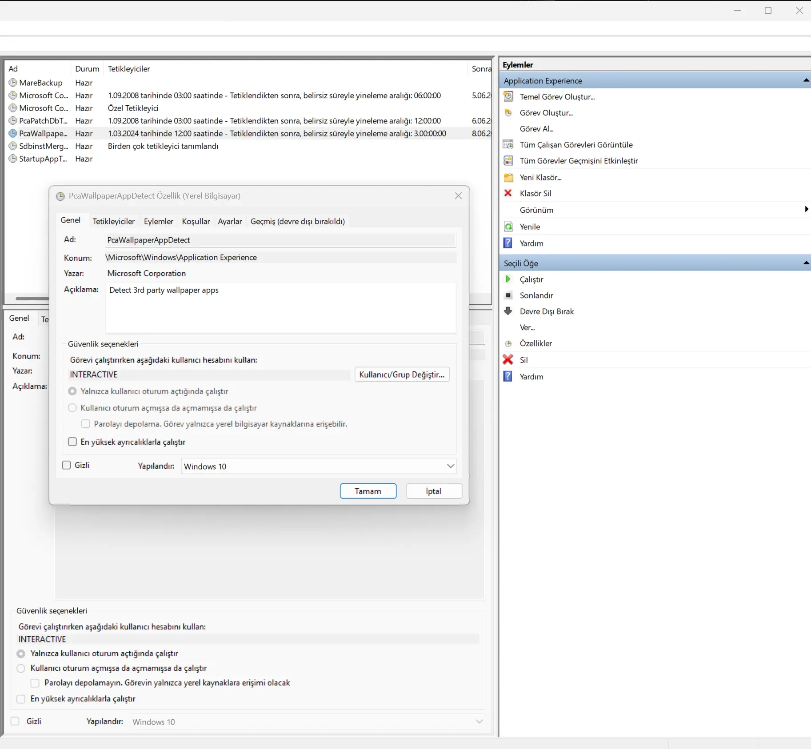Open the Koşullar tab in dialog
The height and width of the screenshot is (749, 811).
196,221
